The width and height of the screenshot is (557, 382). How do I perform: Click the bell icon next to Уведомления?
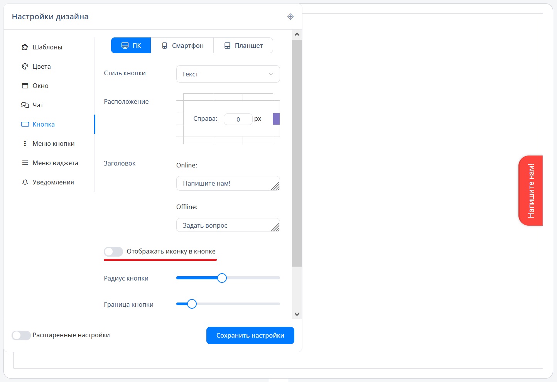pos(25,182)
